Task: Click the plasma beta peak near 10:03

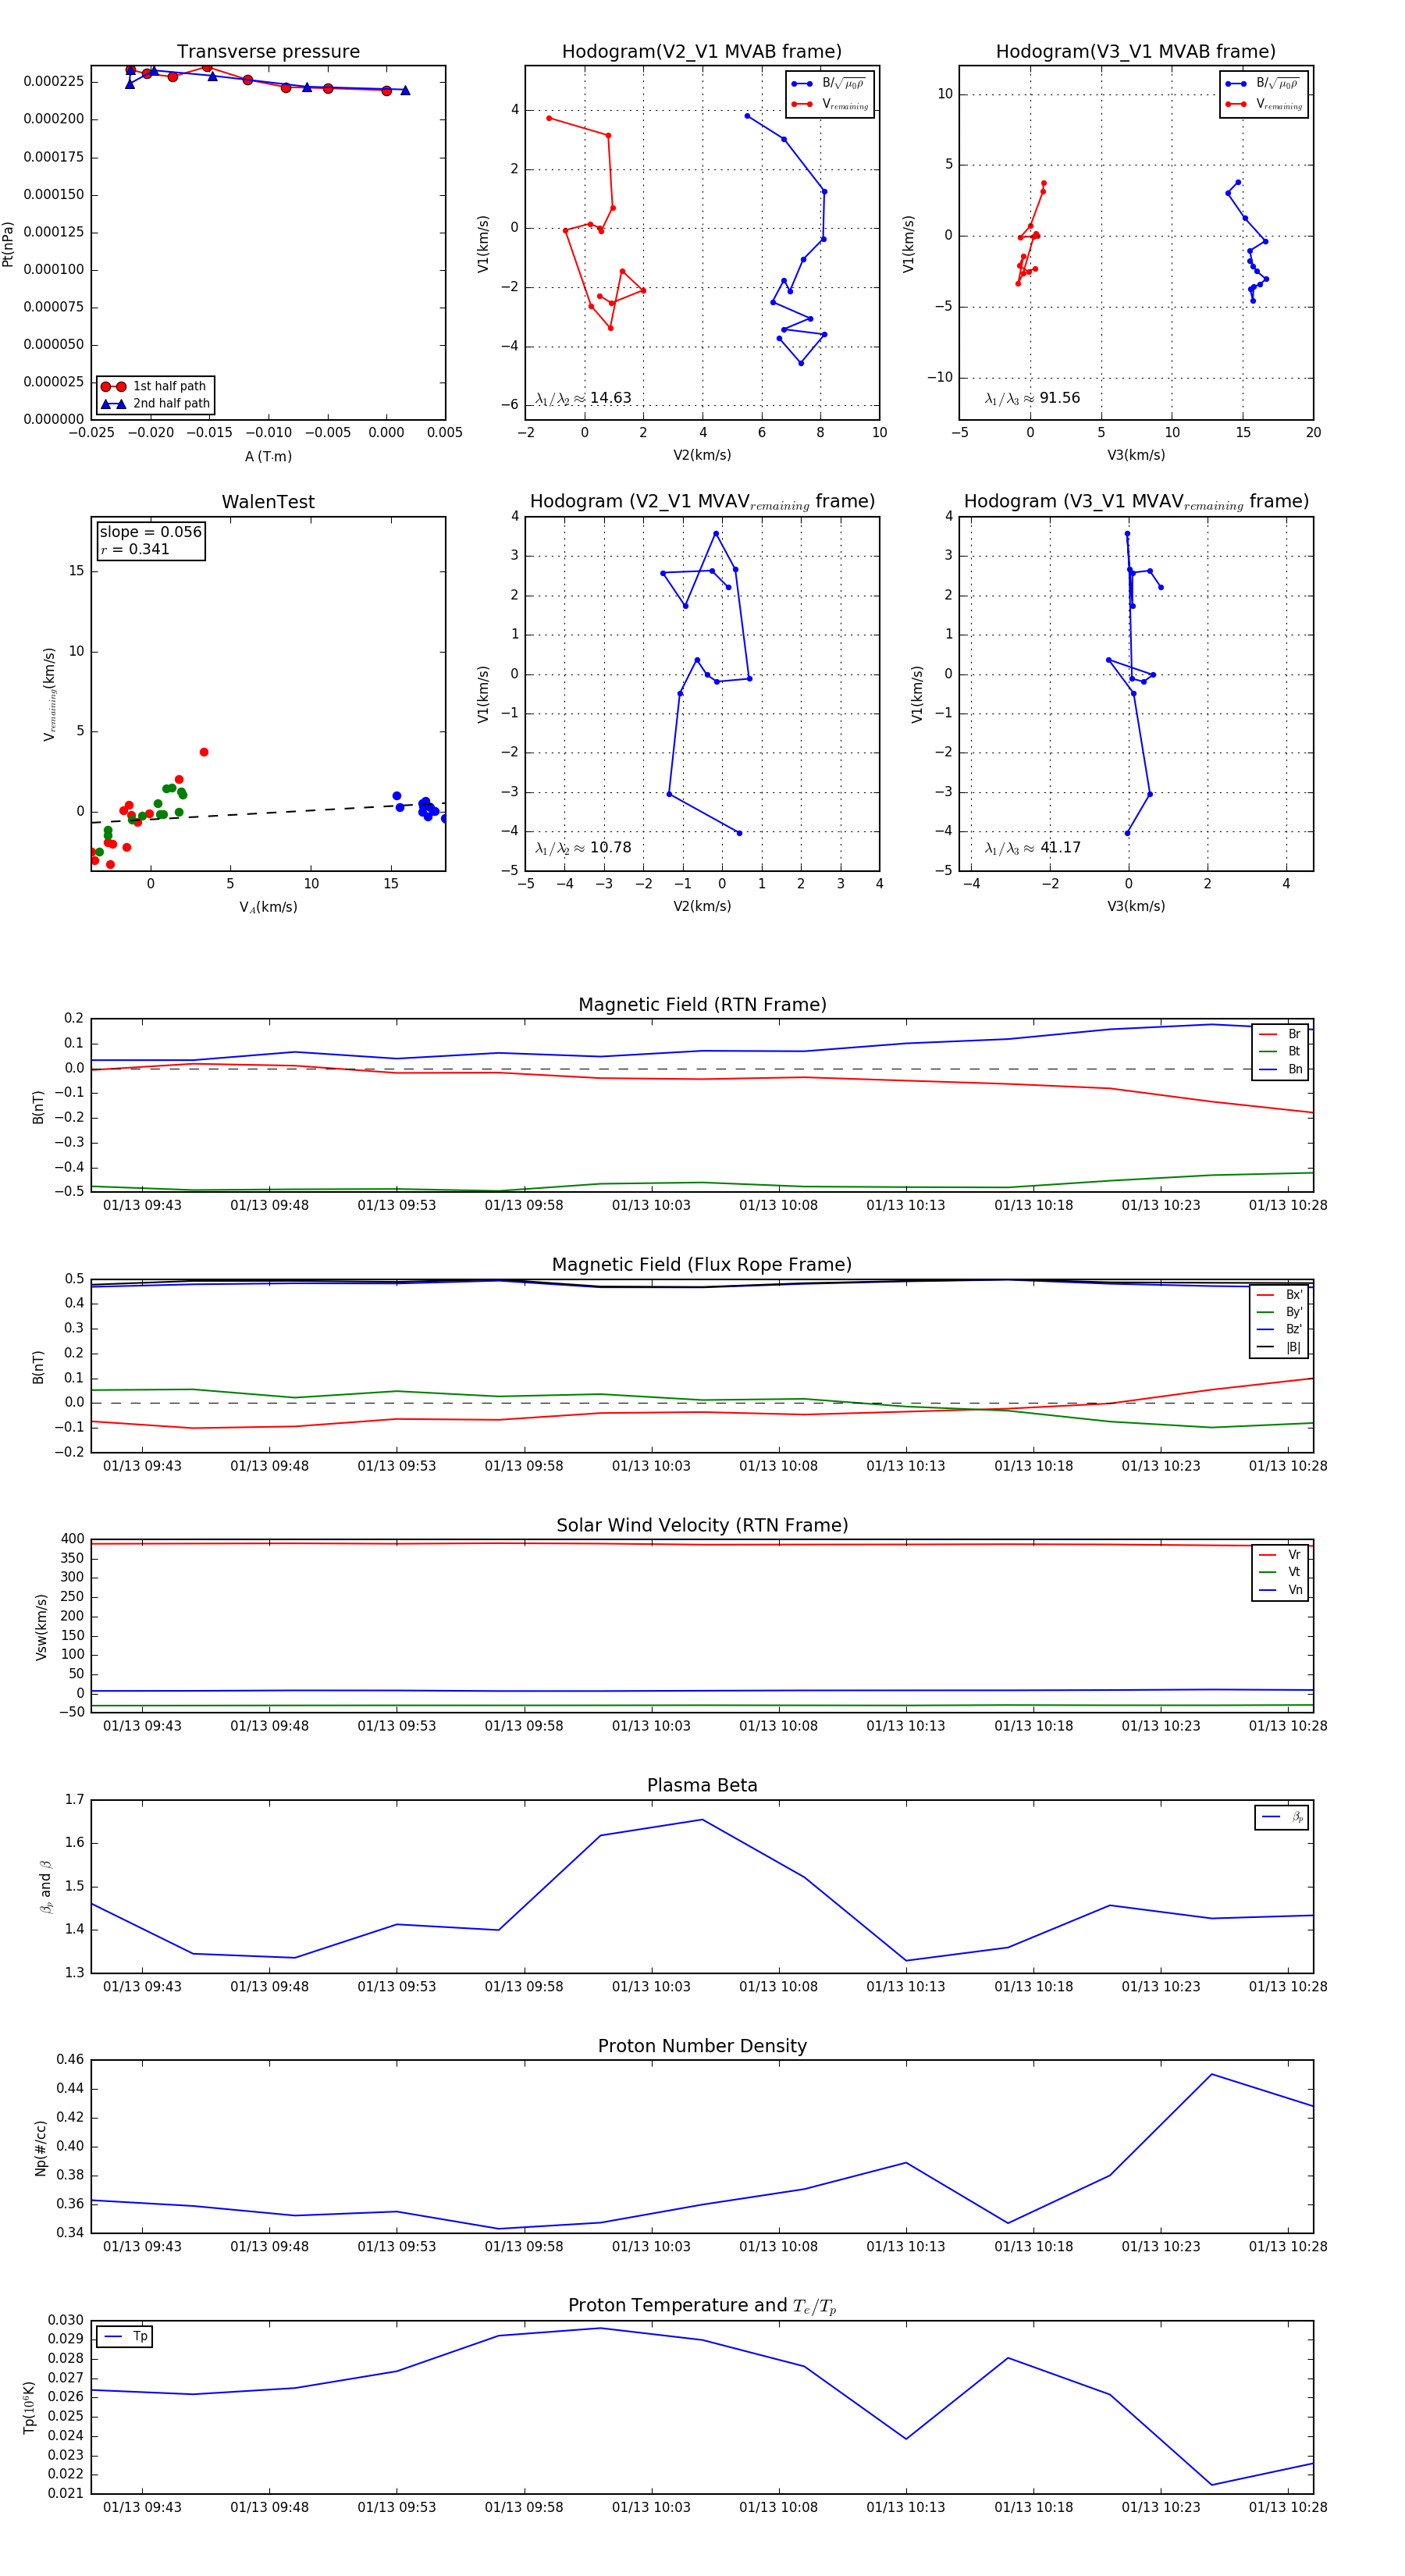Action: click(702, 1819)
